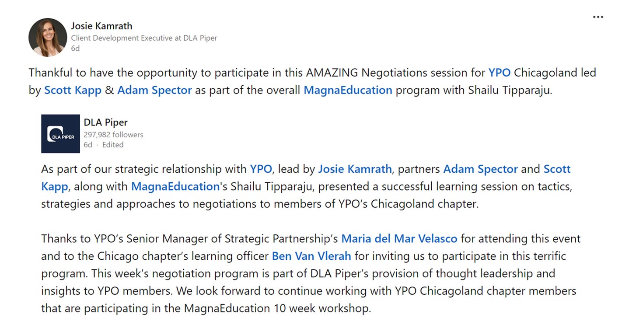
Task: Click Josie Kamrath mention in shared post
Action: (355, 169)
